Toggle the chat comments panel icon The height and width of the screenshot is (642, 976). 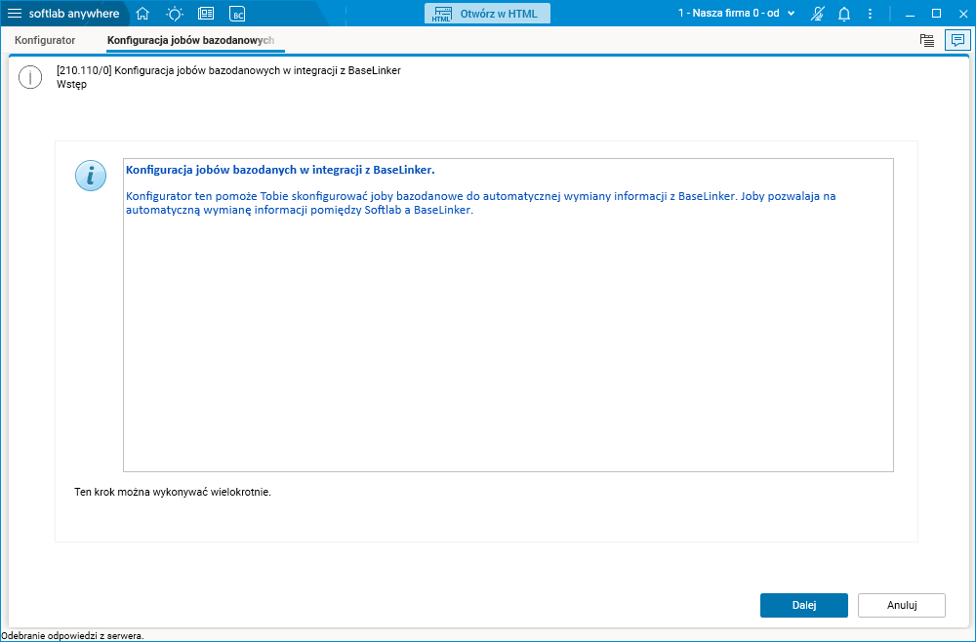[956, 40]
